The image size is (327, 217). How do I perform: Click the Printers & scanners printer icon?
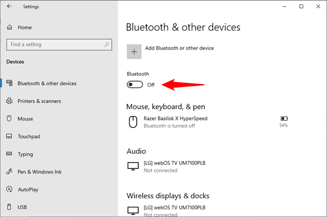tap(9, 101)
